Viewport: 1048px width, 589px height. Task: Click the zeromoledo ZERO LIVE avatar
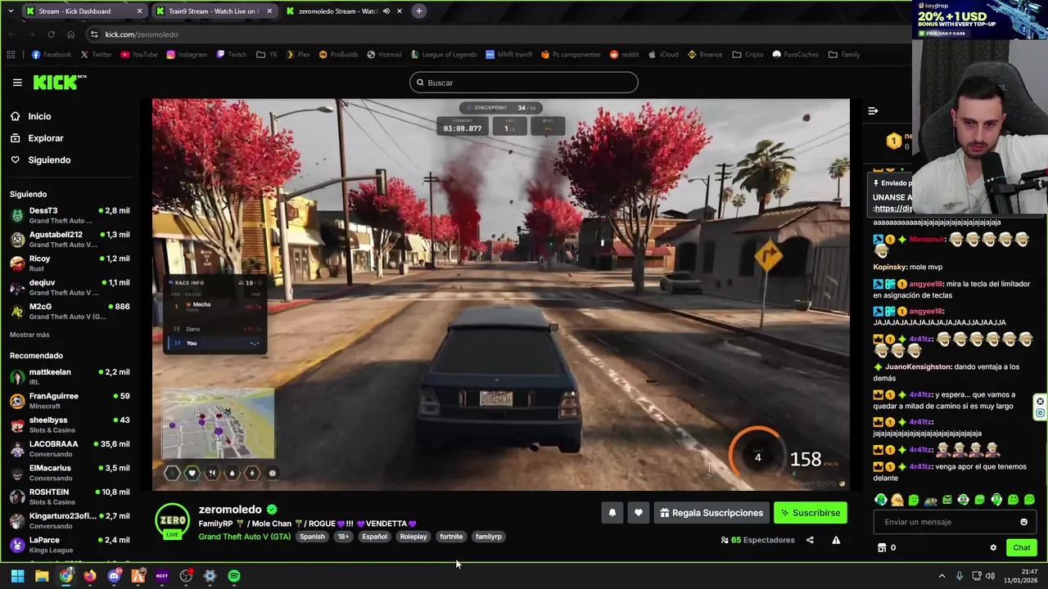click(x=173, y=522)
